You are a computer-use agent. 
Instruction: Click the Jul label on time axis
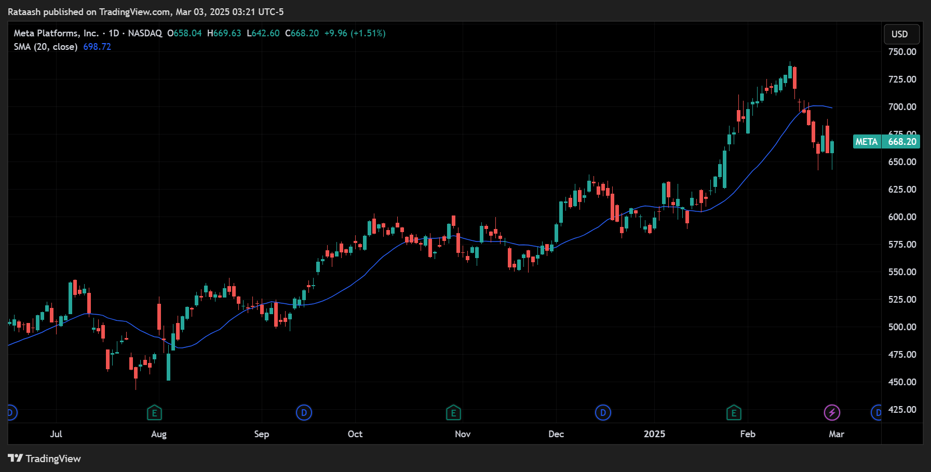[x=56, y=434]
